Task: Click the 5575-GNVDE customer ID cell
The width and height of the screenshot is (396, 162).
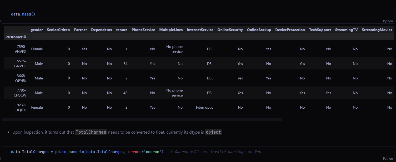Action: pos(20,64)
